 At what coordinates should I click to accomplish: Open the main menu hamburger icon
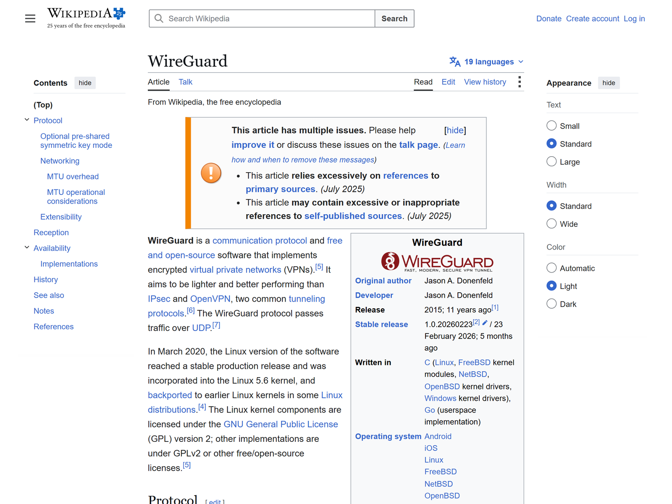point(30,18)
